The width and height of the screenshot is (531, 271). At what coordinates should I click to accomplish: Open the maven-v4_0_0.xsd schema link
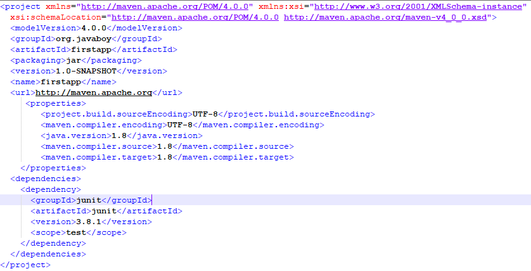(x=385, y=17)
